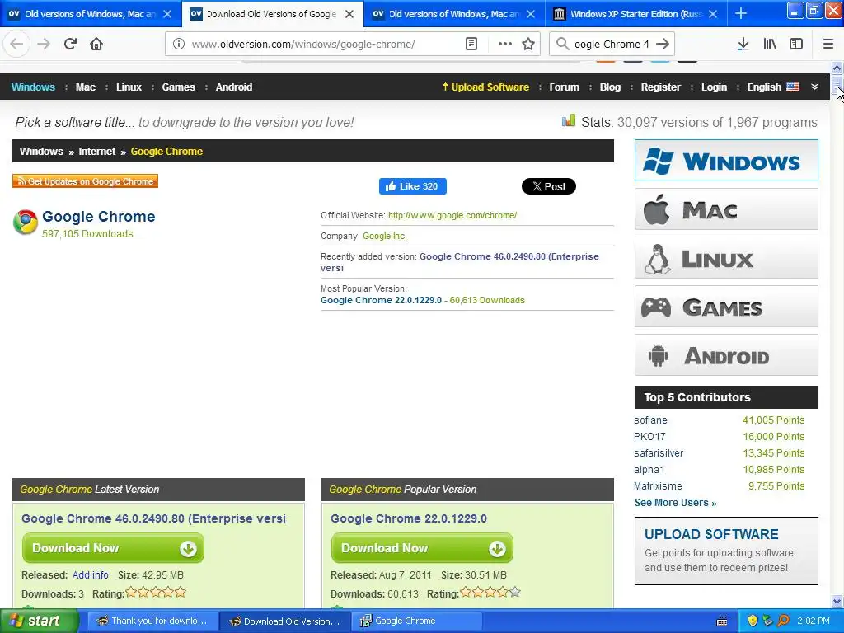Viewport: 844px width, 633px height.
Task: Click the Upload Software promo box
Action: pyautogui.click(x=726, y=551)
